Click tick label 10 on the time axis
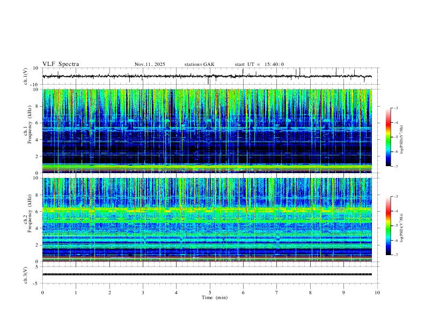Image resolution: width=425 pixels, height=328 pixels. tap(377, 293)
